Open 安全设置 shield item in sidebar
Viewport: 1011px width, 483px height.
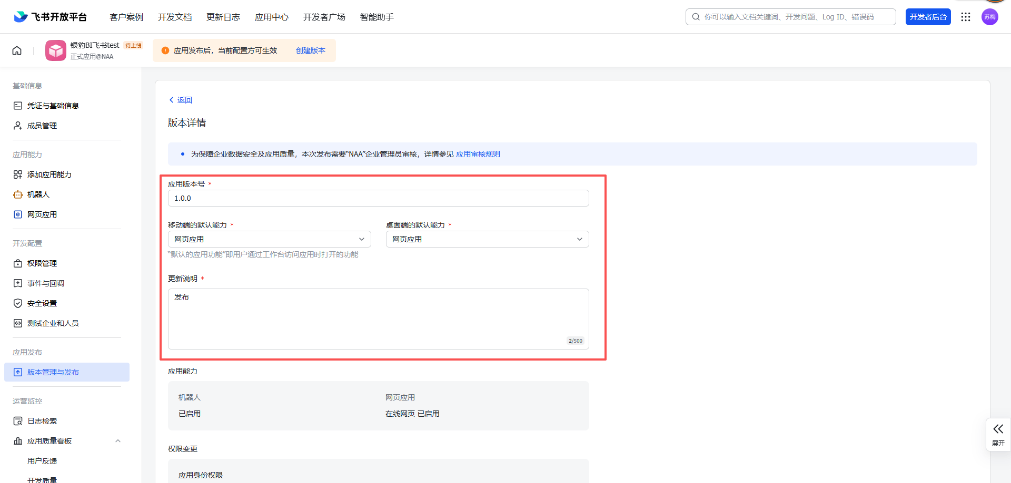tap(42, 303)
